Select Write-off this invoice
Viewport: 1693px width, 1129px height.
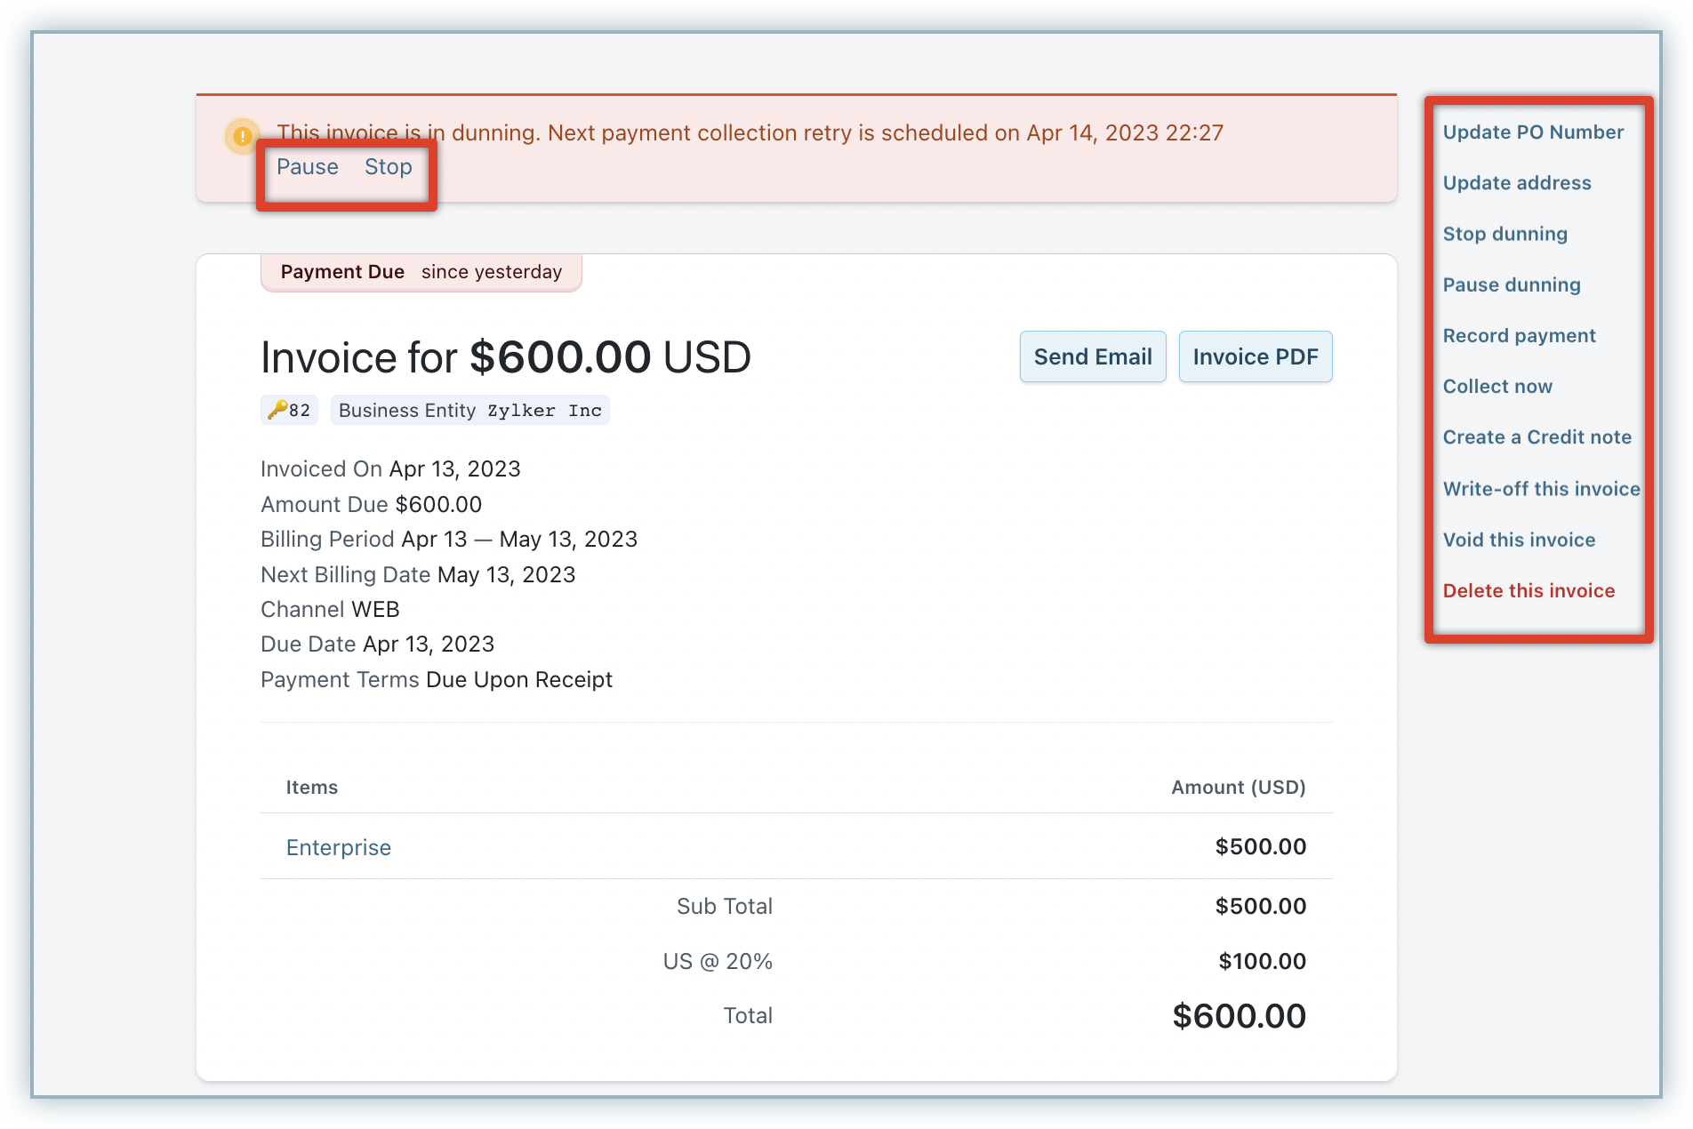(x=1541, y=489)
